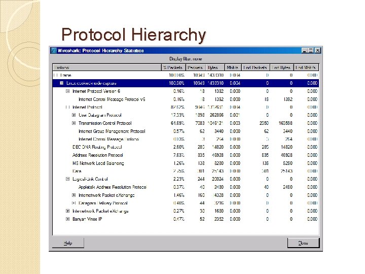Expand the Transmission Control Protocol node

[x=74, y=123]
